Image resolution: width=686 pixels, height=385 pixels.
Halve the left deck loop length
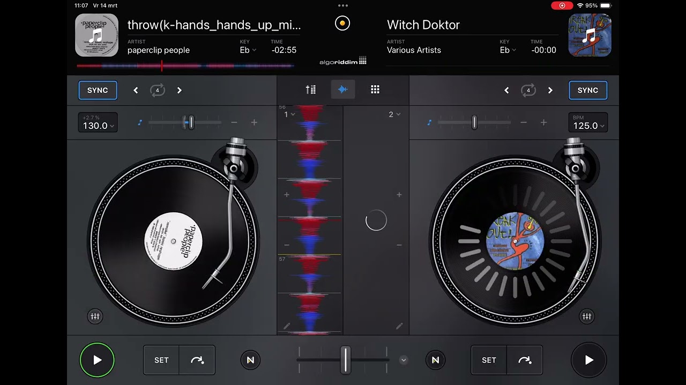tap(136, 90)
